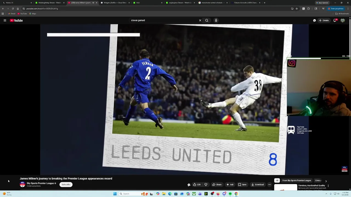
Task: Open the browser extensions menu
Action: (x=308, y=8)
